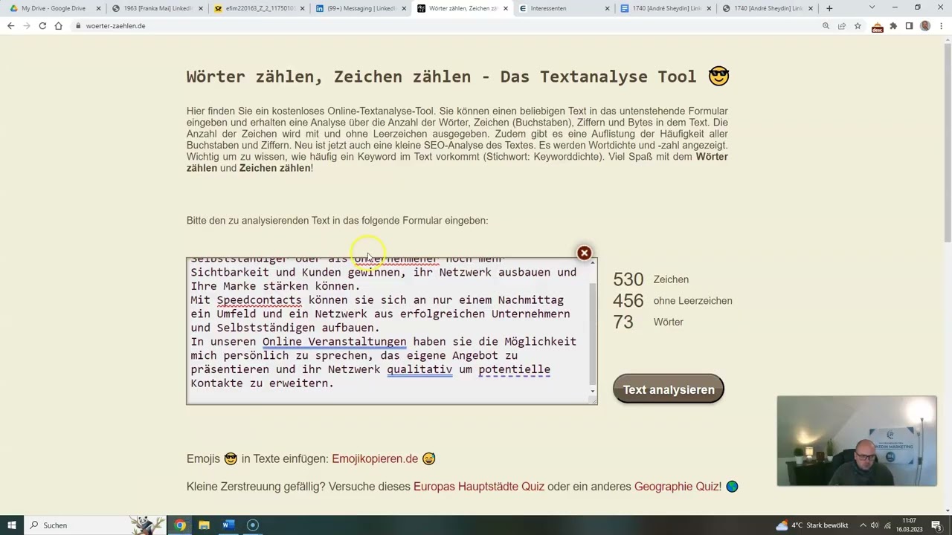
Task: Click the Text analysieren button
Action: (668, 389)
